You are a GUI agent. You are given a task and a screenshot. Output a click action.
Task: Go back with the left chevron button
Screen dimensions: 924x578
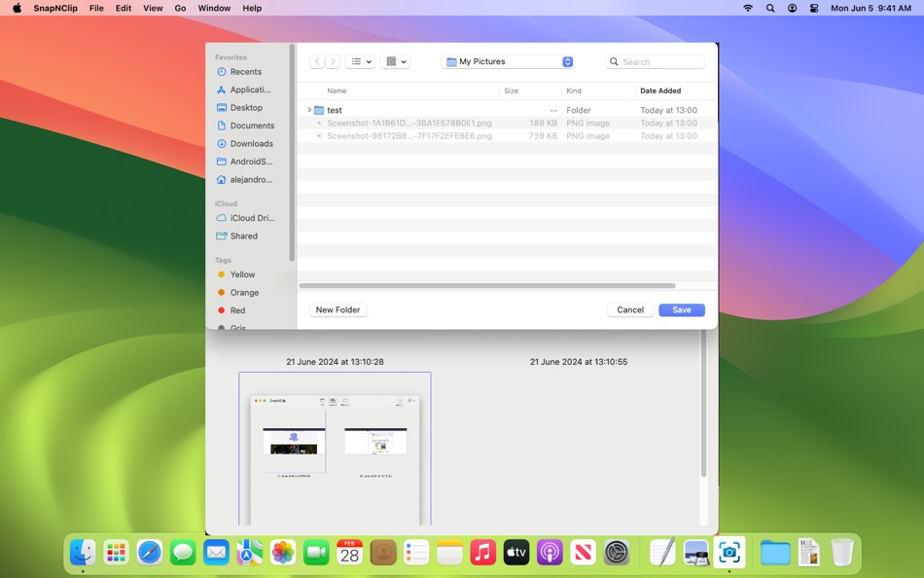click(317, 61)
